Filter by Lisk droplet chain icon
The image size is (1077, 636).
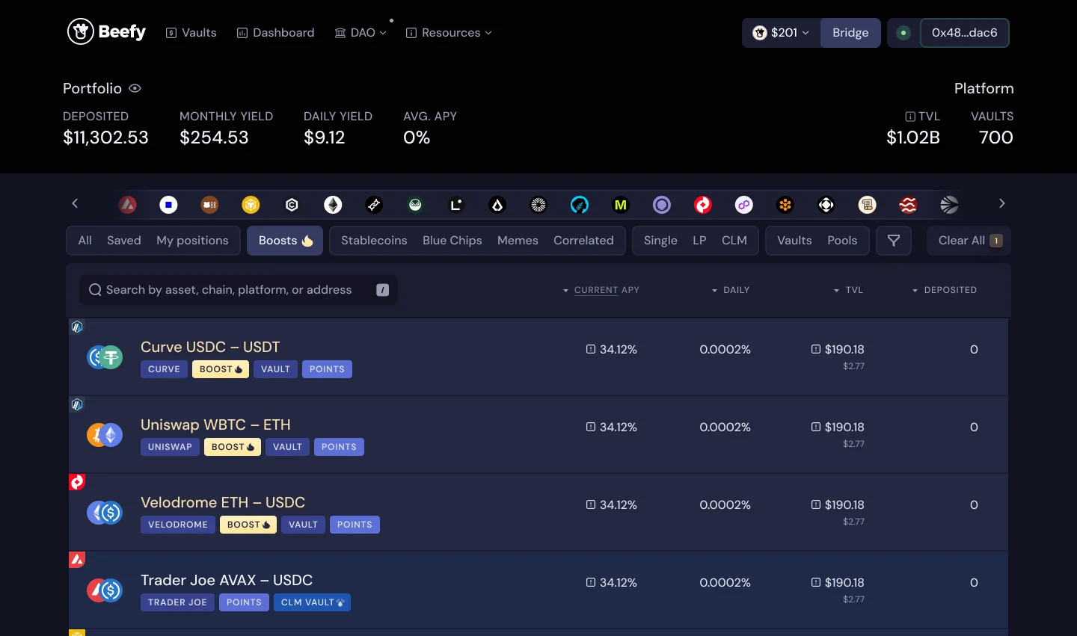[497, 204]
